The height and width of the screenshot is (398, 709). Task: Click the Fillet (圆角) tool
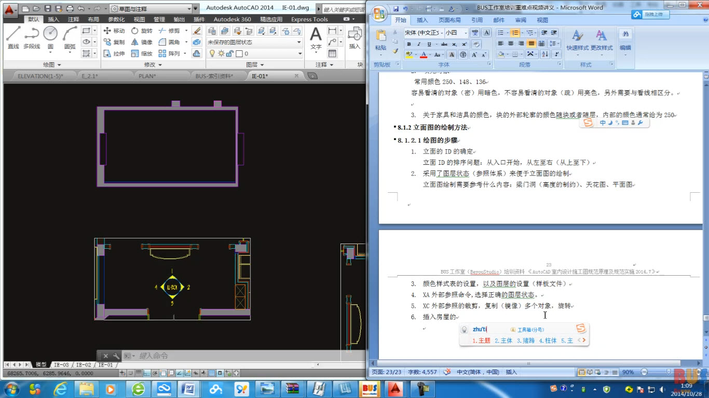(169, 42)
